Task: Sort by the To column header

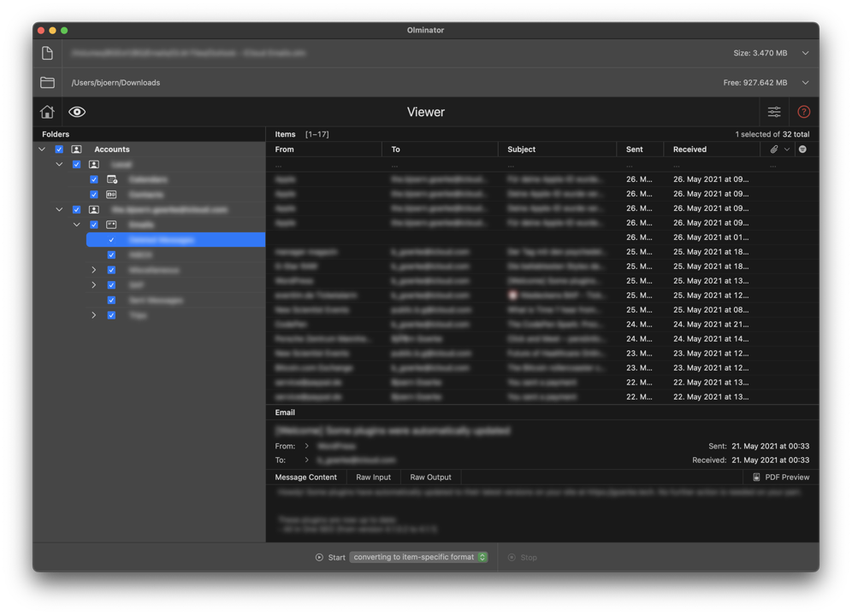Action: (441, 149)
